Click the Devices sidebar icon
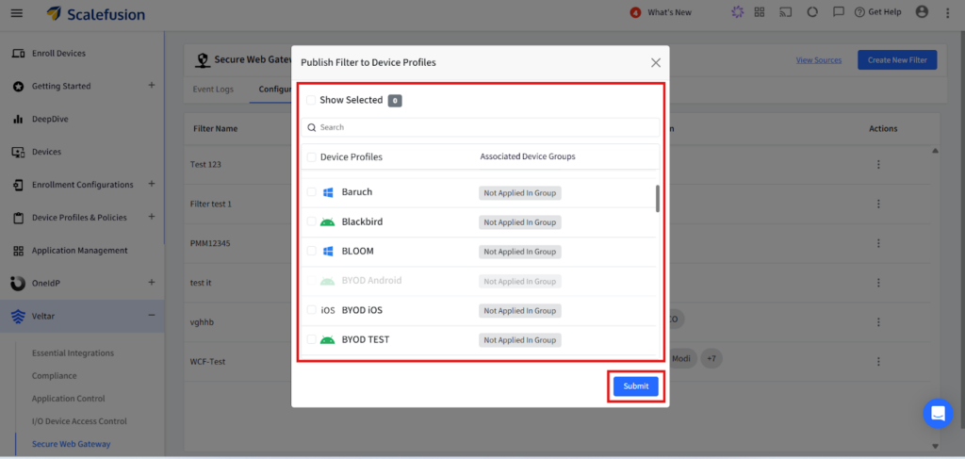 [x=19, y=152]
